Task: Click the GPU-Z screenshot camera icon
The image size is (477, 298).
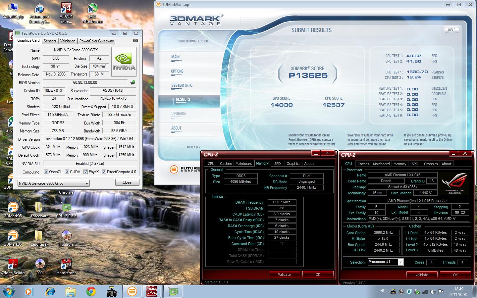Action: coord(135,40)
